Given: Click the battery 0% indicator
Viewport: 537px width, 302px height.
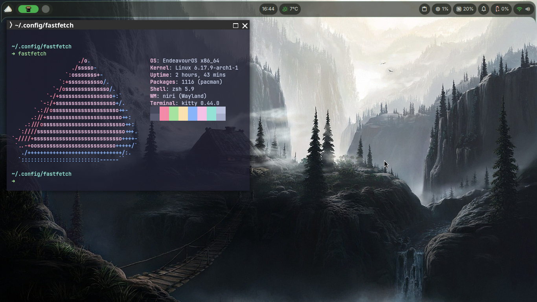Looking at the screenshot, I should click(501, 9).
